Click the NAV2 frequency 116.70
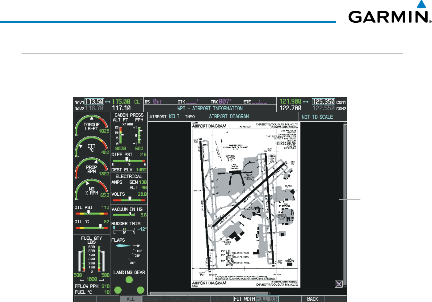The height and width of the screenshot is (302, 432). point(94,108)
